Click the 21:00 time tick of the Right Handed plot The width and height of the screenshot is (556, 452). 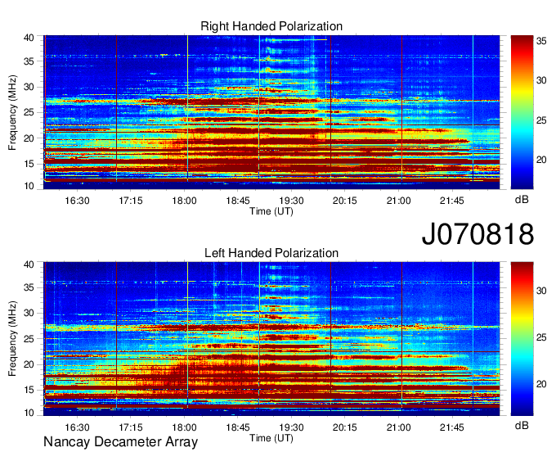[398, 201]
